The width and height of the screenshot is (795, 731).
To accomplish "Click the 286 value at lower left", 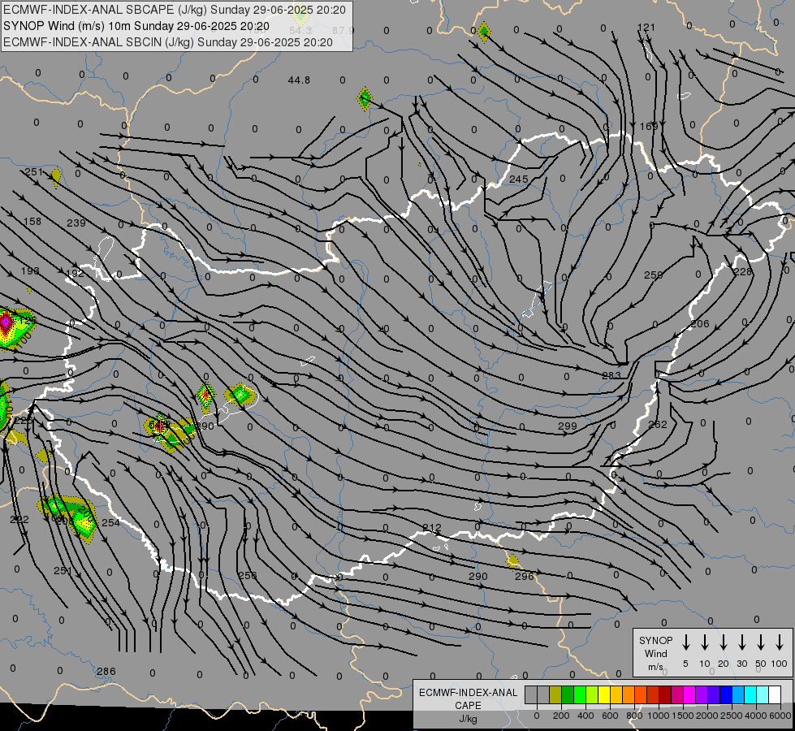I will tap(106, 671).
